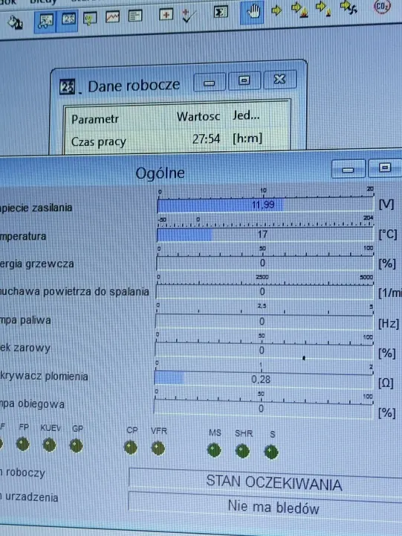Open the text list view toolbar icon

[x=135, y=16]
